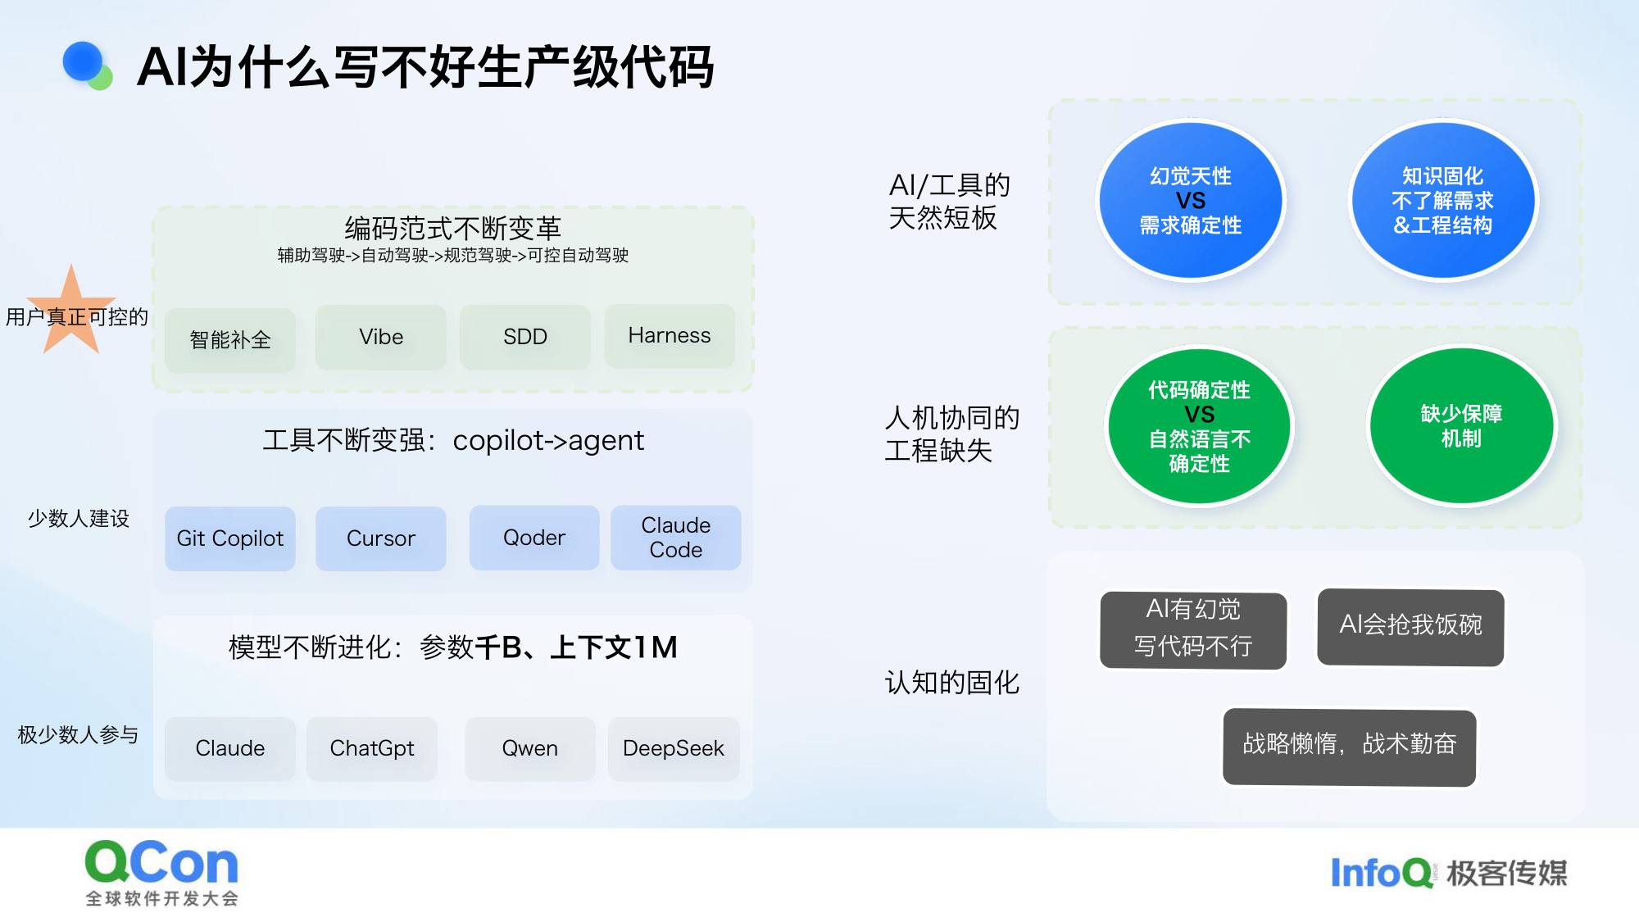The width and height of the screenshot is (1639, 922).
Task: Click the orange star behind 用户真正可控的
Action: click(x=71, y=311)
